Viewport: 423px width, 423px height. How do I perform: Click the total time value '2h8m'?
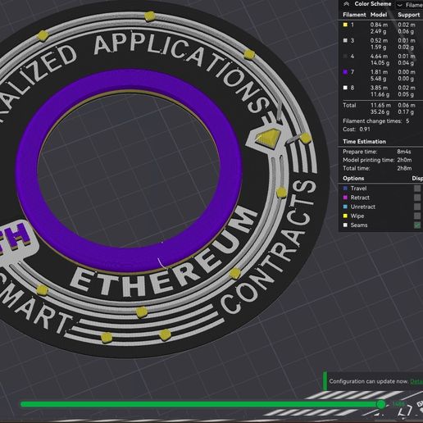click(x=404, y=168)
